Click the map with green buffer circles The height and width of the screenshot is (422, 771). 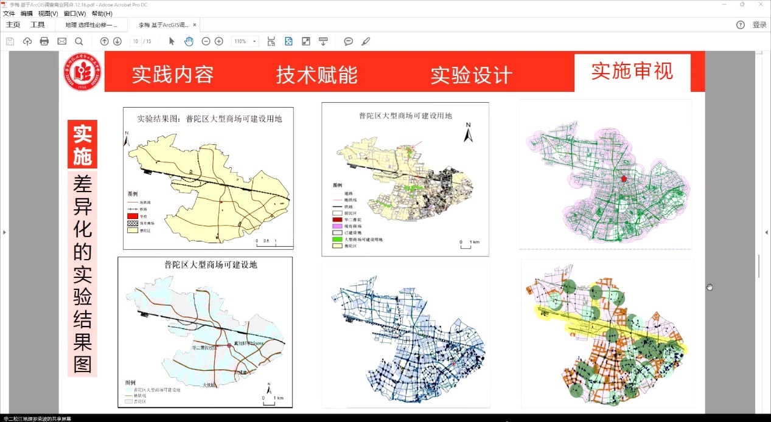[x=607, y=334]
